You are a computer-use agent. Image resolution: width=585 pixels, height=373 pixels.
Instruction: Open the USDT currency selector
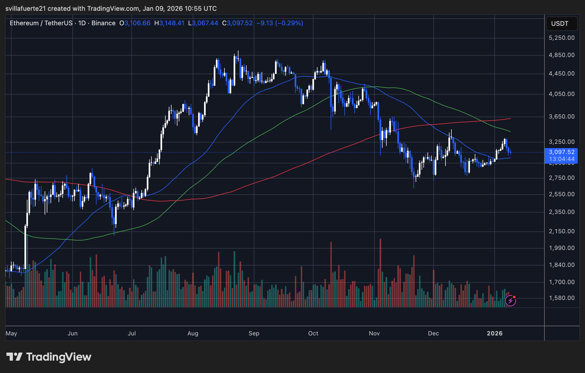coord(561,24)
